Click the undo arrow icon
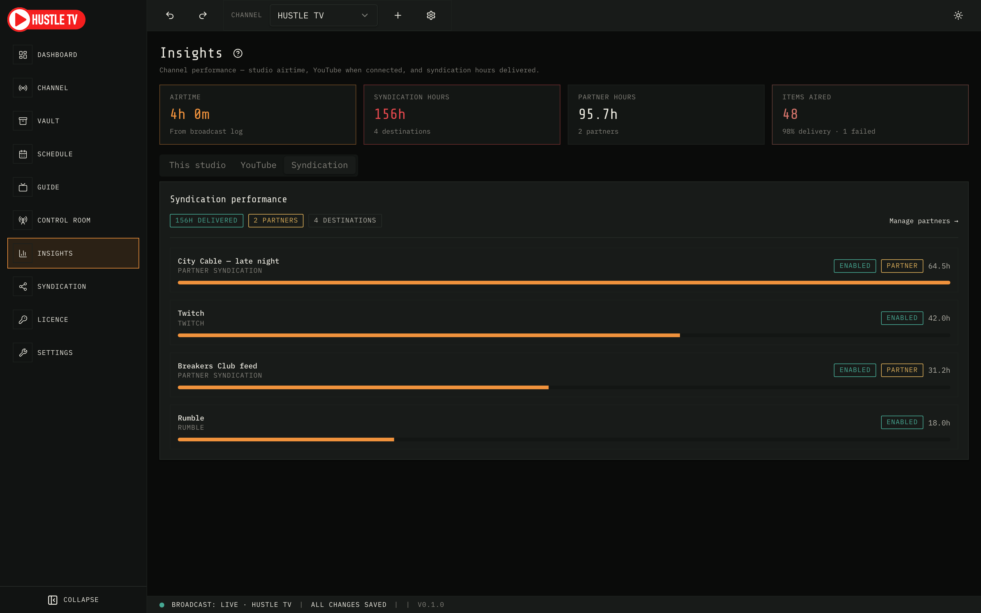The height and width of the screenshot is (613, 981). point(170,15)
